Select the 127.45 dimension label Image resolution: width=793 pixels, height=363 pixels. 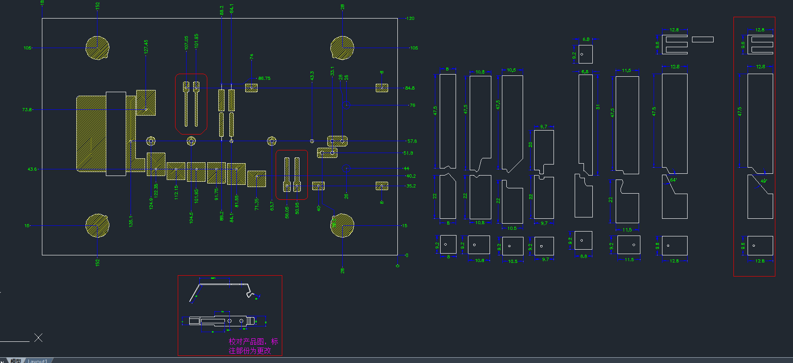coord(146,47)
